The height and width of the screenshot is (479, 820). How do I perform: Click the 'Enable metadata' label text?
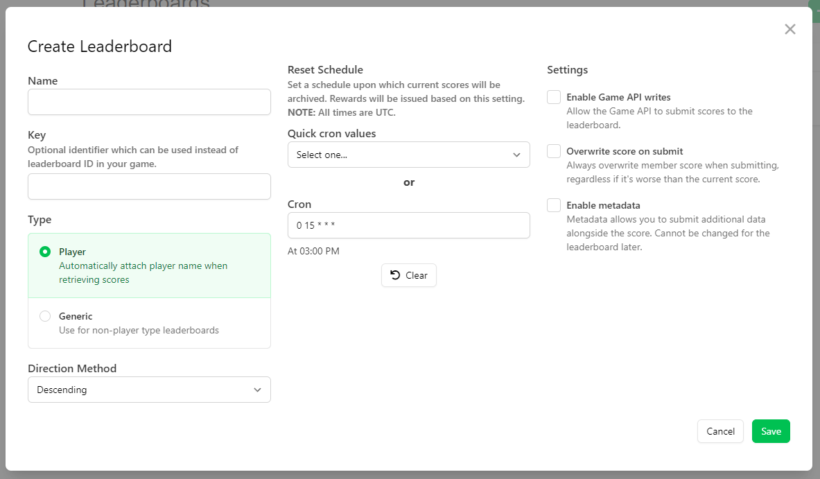point(603,206)
